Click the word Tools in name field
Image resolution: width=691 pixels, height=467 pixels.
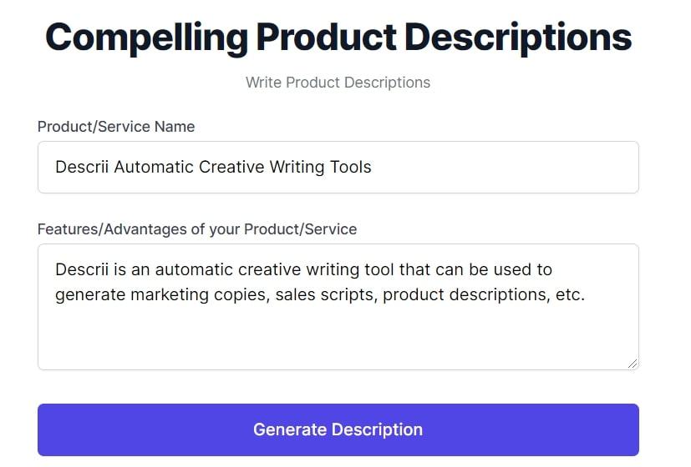tap(351, 167)
